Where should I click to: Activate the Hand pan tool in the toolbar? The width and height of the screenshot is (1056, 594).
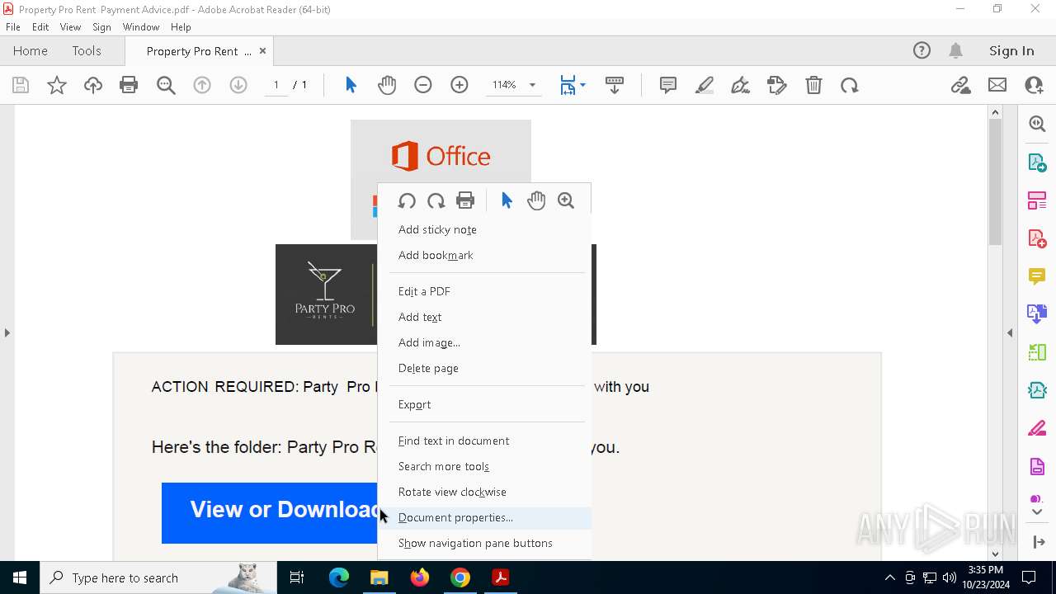(x=387, y=85)
